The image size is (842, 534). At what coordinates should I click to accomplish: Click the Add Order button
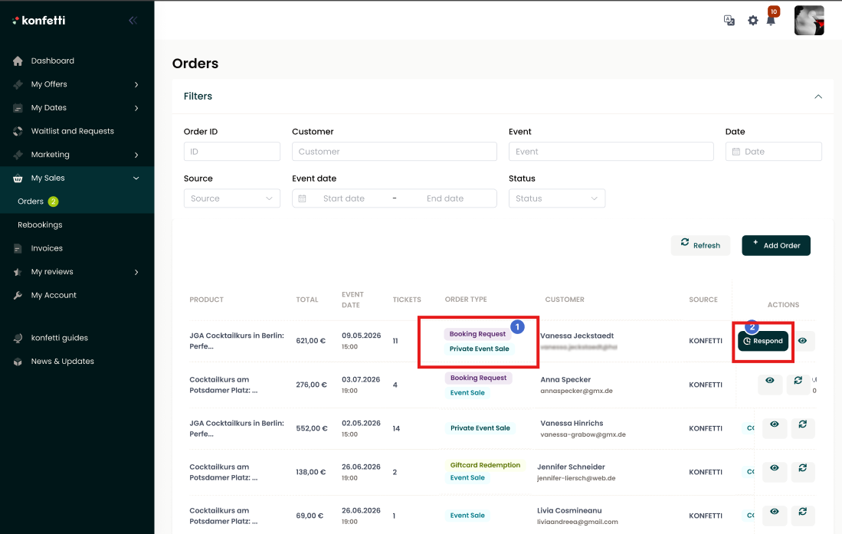point(775,245)
